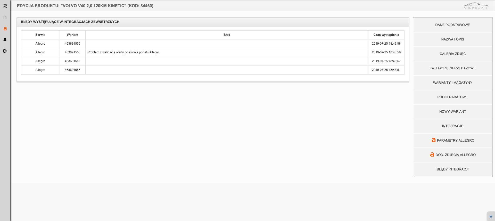The height and width of the screenshot is (221, 495).
Task: Open Warianty i Magazyny section
Action: 452,83
